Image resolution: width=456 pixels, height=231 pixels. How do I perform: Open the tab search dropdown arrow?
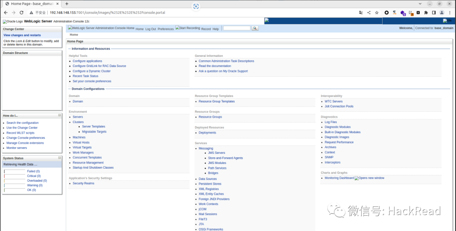[x=420, y=4]
